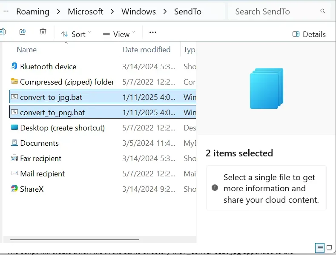Viewport: 336px width, 255px height.
Task: Switch to large thumbnails view layout
Action: [x=329, y=248]
